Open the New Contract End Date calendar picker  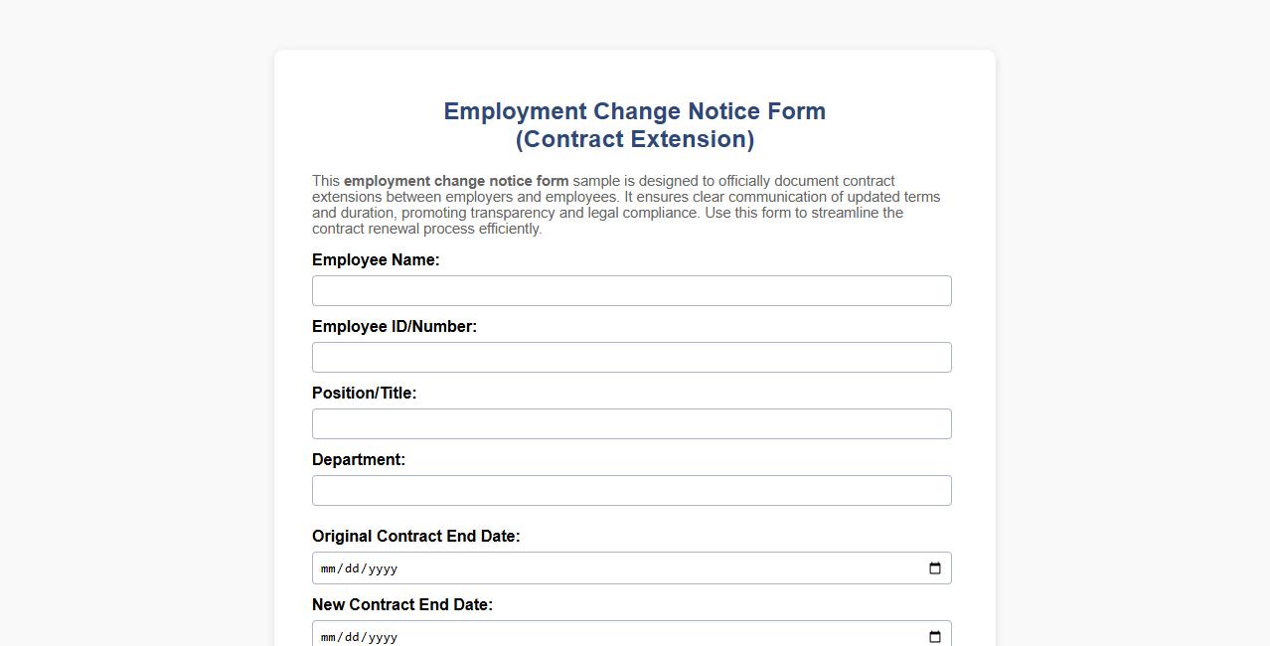click(x=933, y=636)
